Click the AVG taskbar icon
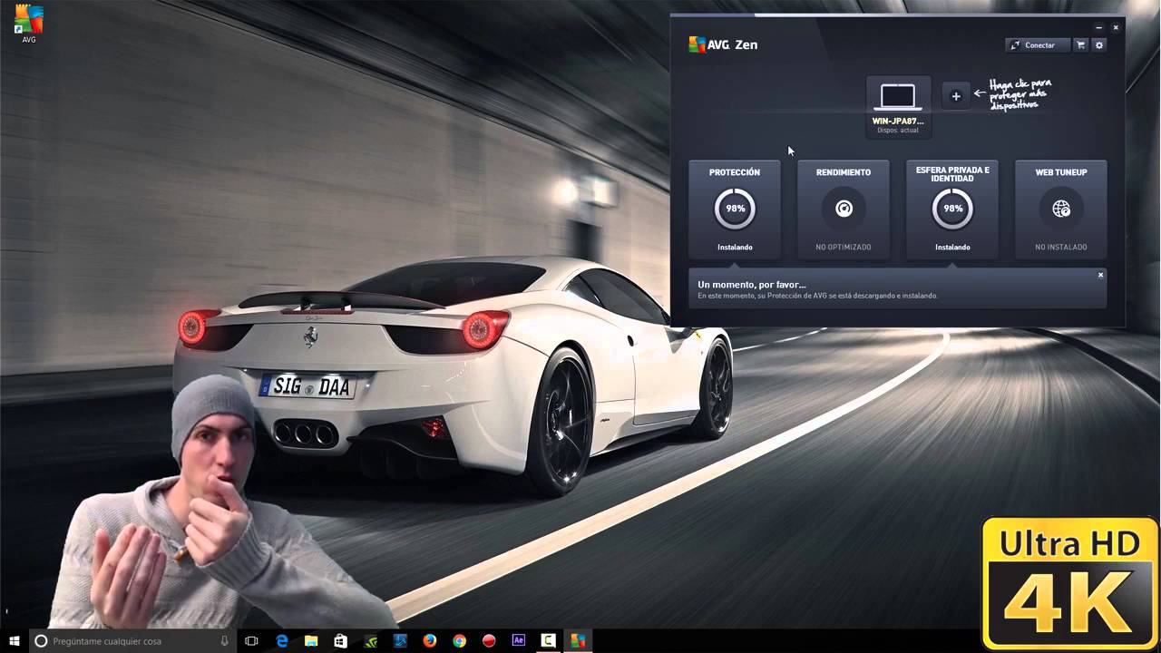1161x653 pixels. click(578, 640)
